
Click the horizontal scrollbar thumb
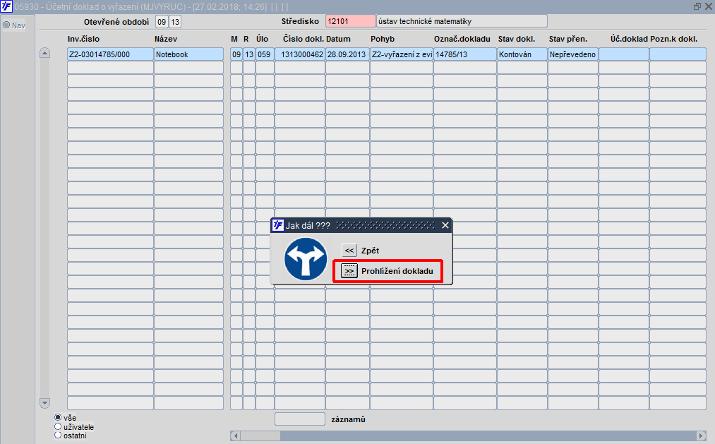(260, 436)
